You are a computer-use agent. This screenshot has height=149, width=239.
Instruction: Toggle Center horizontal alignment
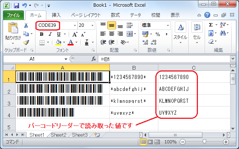tap(112, 34)
